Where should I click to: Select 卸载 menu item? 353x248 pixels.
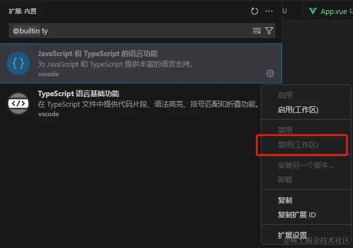[285, 180]
